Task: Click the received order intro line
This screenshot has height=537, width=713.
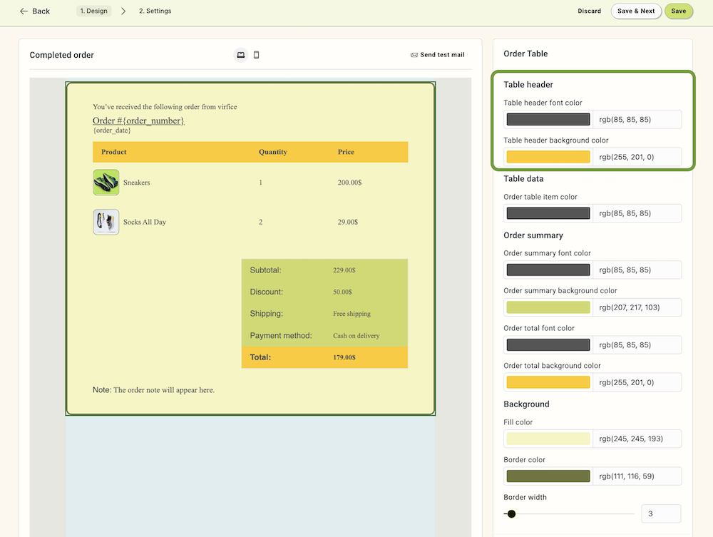Action: pyautogui.click(x=165, y=107)
